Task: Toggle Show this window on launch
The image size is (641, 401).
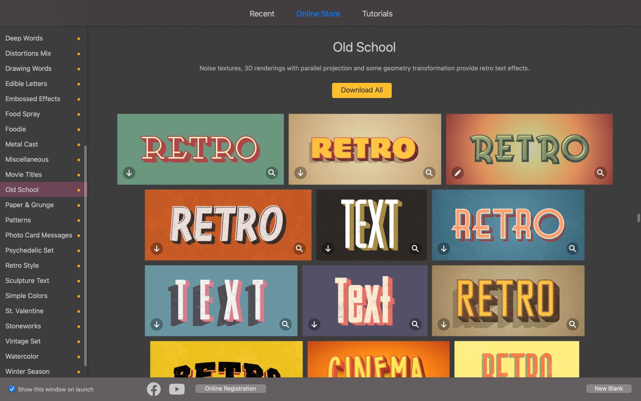Action: pos(12,389)
